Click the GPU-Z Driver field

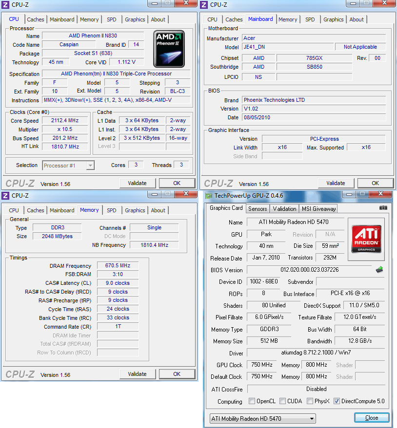pyautogui.click(x=316, y=353)
